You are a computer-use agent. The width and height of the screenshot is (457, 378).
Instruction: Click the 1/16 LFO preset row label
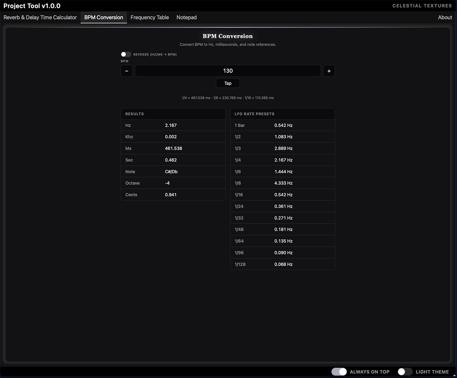tap(239, 195)
